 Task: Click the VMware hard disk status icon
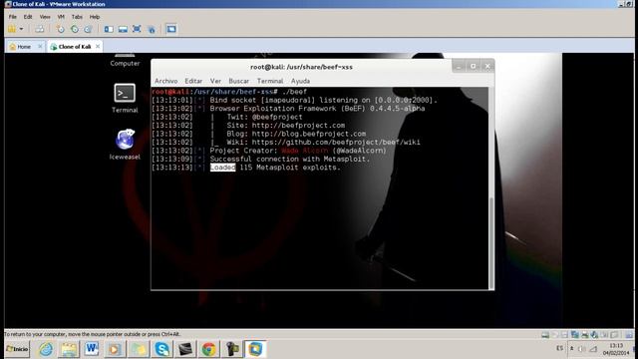coord(545,335)
